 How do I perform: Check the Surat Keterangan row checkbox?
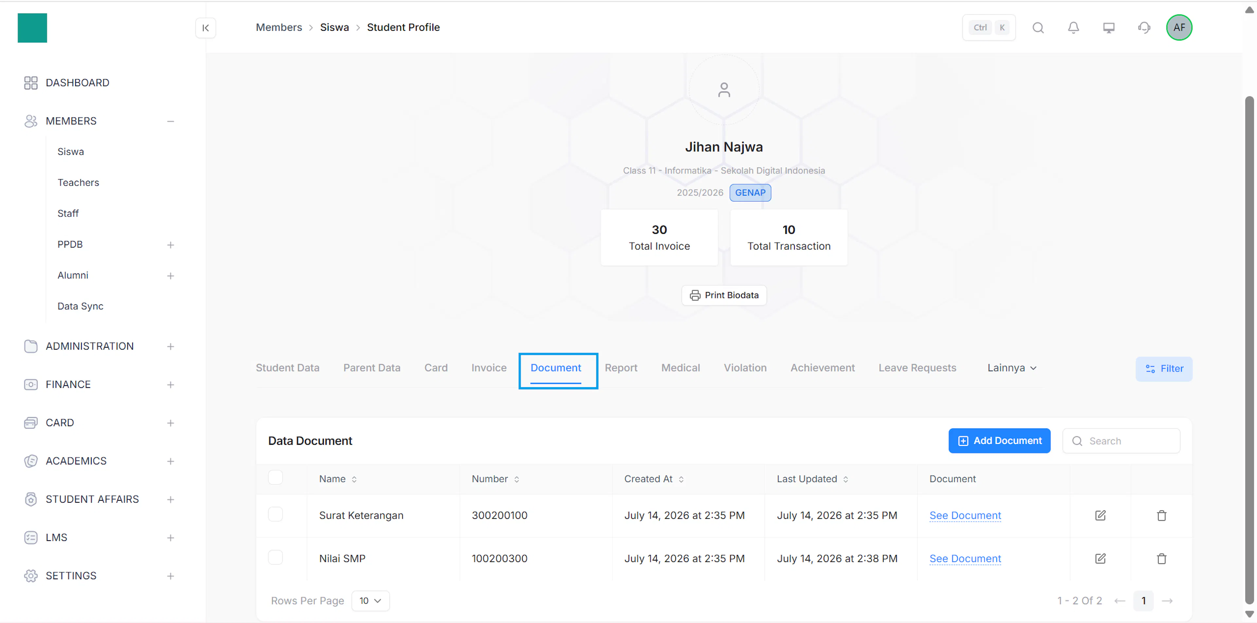tap(275, 514)
